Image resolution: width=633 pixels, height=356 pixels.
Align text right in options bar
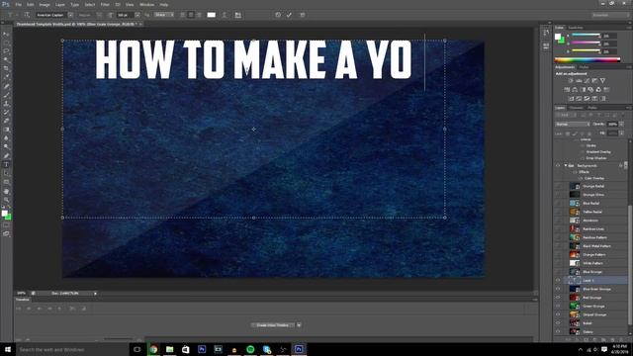point(199,15)
